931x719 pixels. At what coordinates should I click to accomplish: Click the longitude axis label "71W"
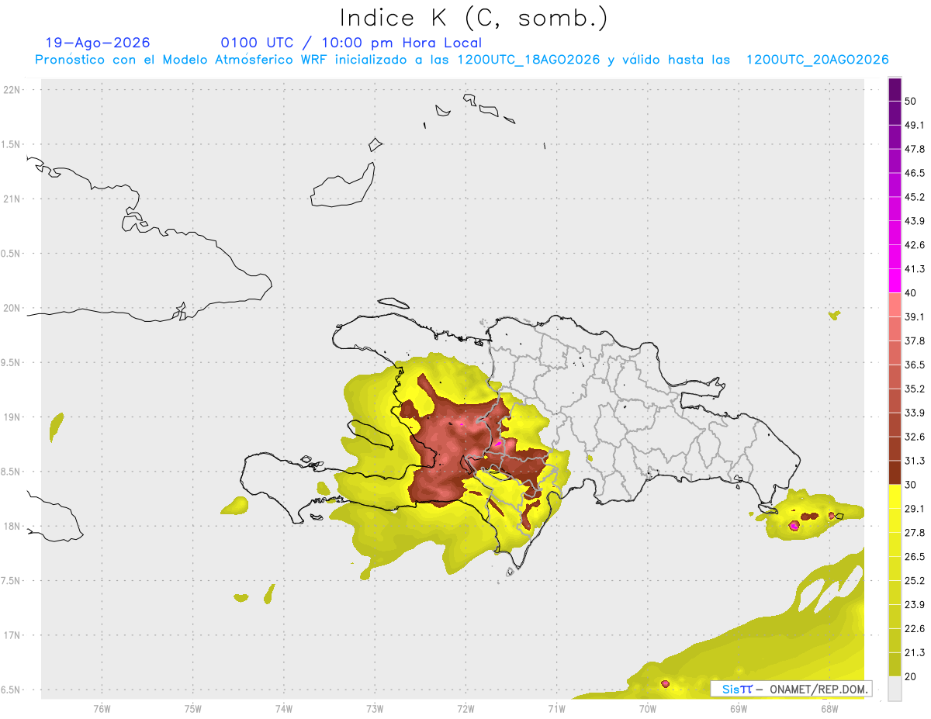pyautogui.click(x=556, y=708)
